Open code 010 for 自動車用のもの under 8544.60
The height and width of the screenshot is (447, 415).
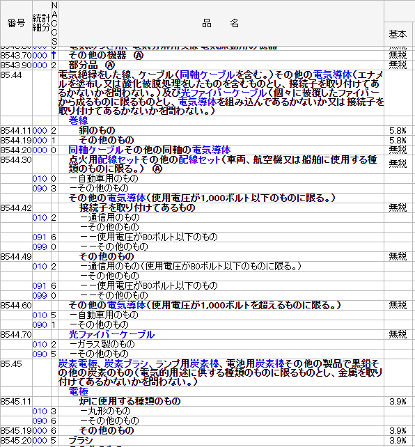pos(40,315)
